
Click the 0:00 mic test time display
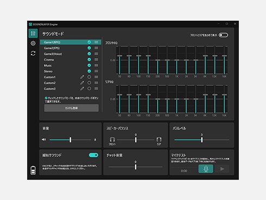click(x=184, y=171)
